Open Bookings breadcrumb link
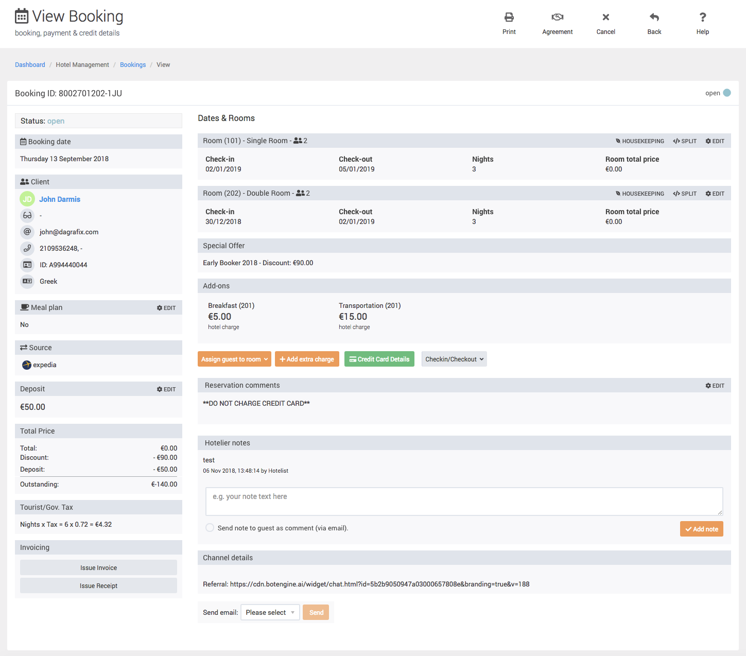 coord(133,65)
